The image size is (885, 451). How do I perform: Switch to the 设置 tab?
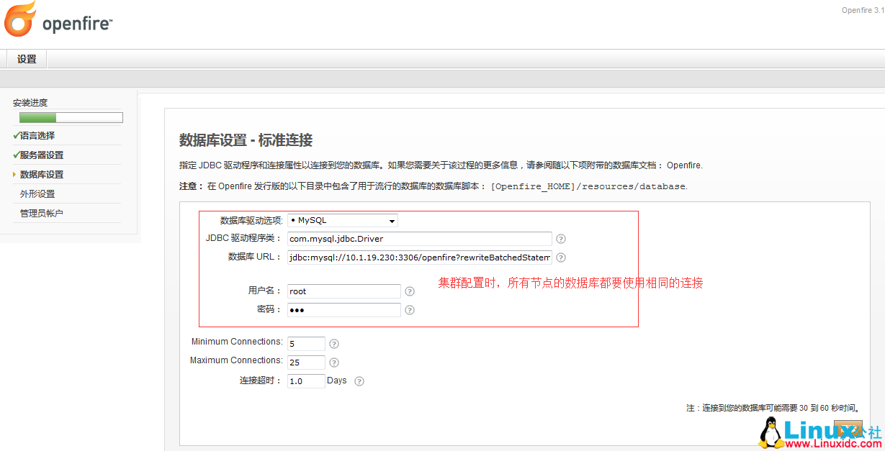[25, 59]
